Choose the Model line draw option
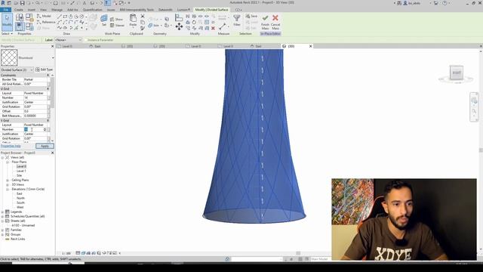 tap(44, 16)
